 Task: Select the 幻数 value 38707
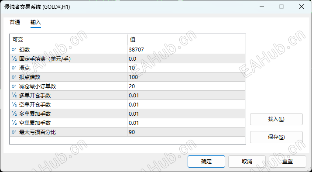pos(136,50)
